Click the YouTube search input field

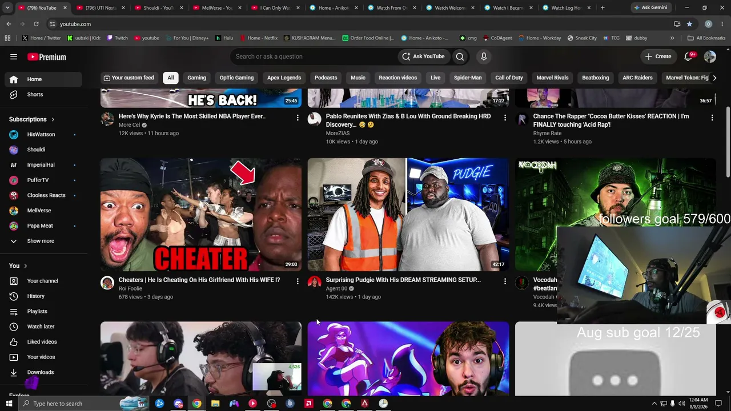click(x=314, y=57)
